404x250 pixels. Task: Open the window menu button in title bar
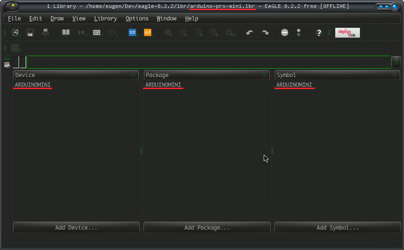coord(12,6)
